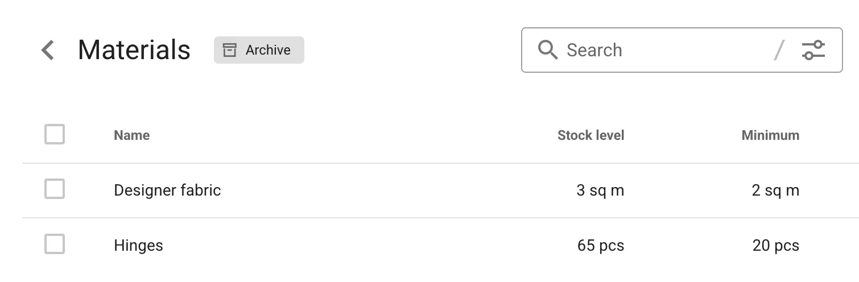
Task: Check the Designer fabric row checkbox
Action: (55, 189)
